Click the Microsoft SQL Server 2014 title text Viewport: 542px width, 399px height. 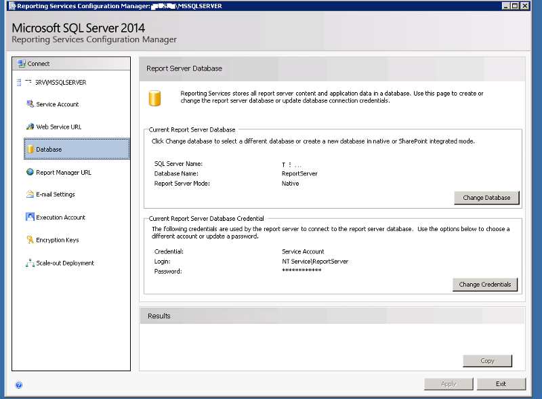pos(78,28)
